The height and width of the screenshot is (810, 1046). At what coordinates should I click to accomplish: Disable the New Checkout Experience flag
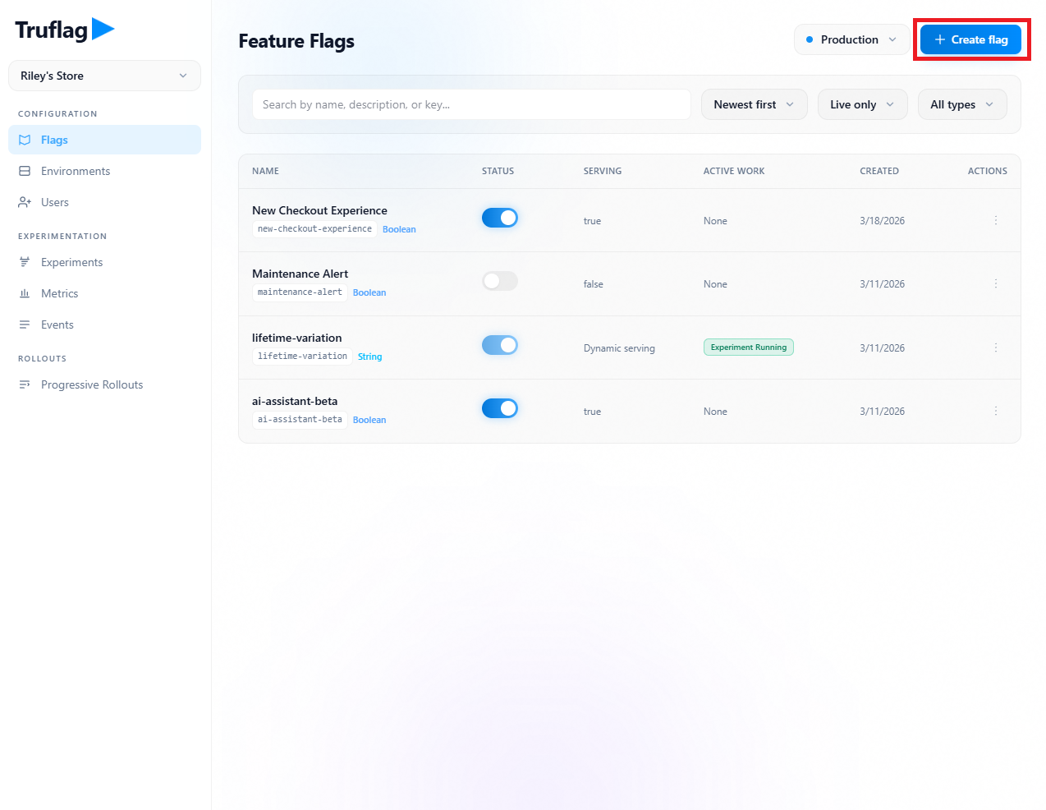point(499,218)
